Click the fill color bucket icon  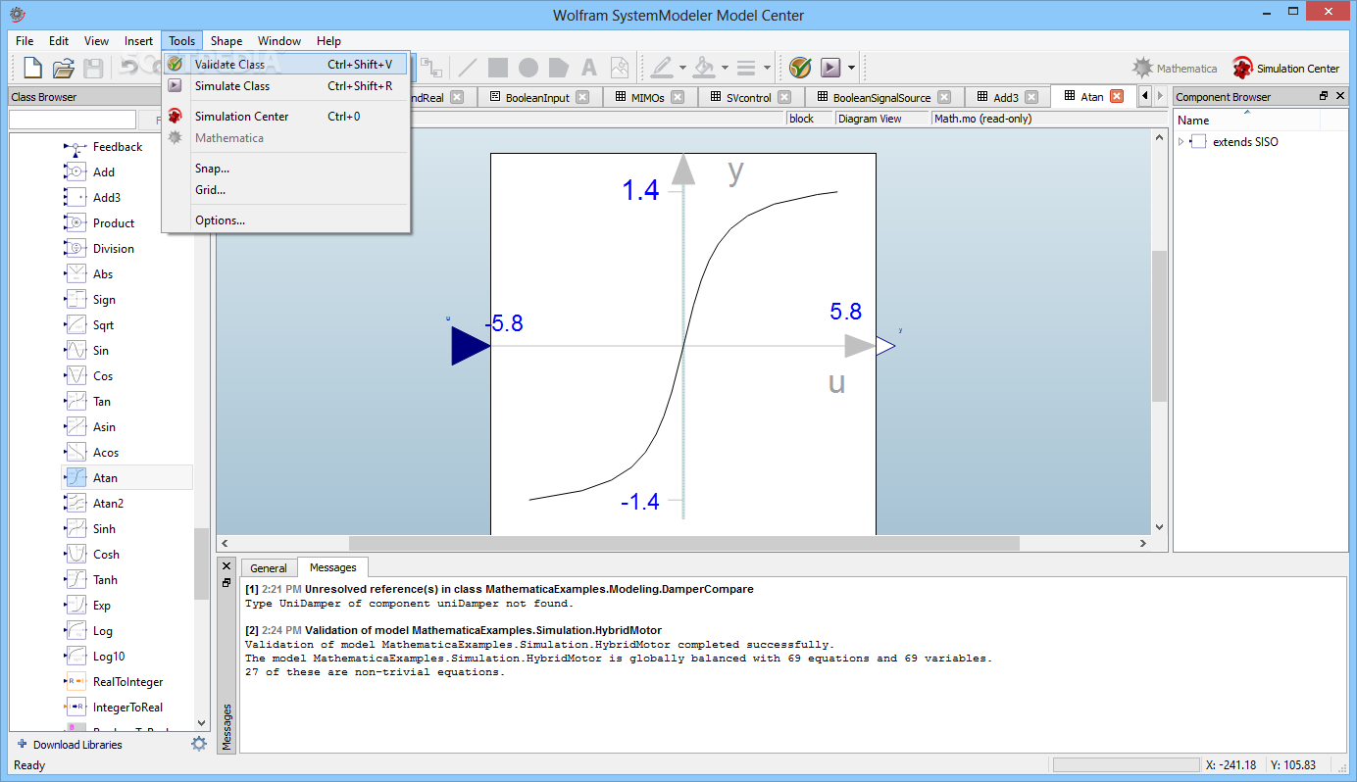coord(704,68)
